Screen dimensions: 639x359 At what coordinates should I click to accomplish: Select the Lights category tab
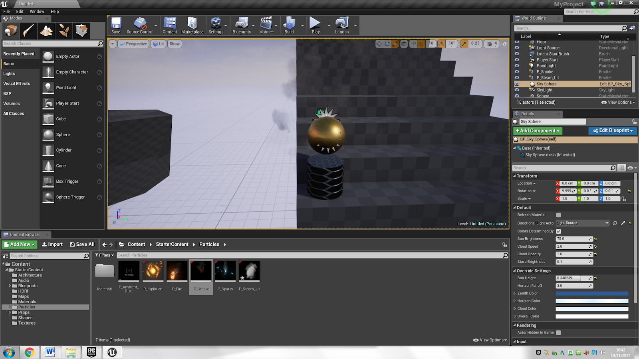click(x=9, y=74)
